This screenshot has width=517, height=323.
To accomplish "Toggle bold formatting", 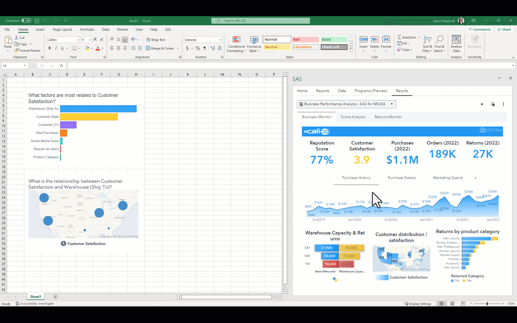I will coord(50,48).
